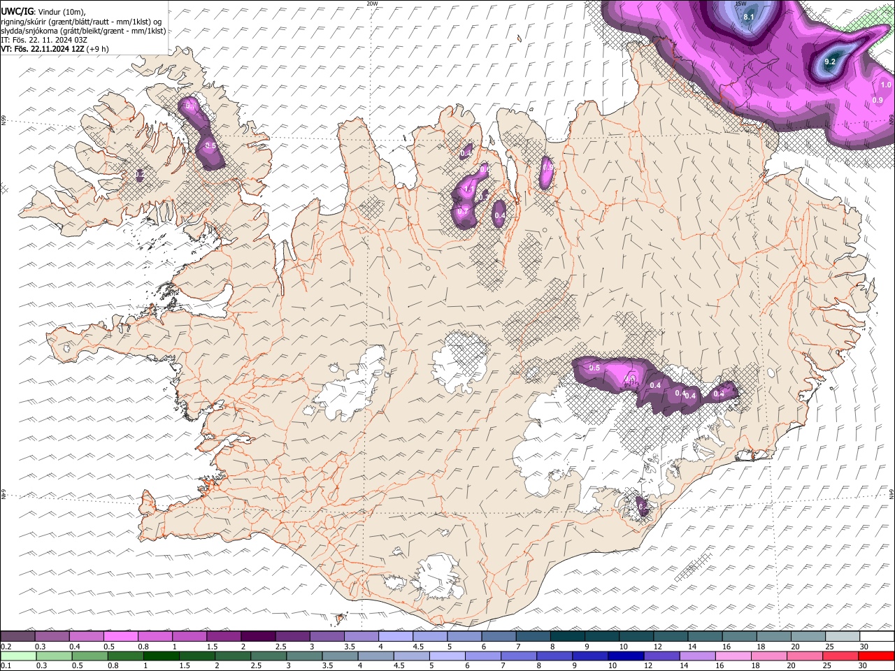
Task: Pick the white 30 swatch in upper scale
Action: point(877,636)
